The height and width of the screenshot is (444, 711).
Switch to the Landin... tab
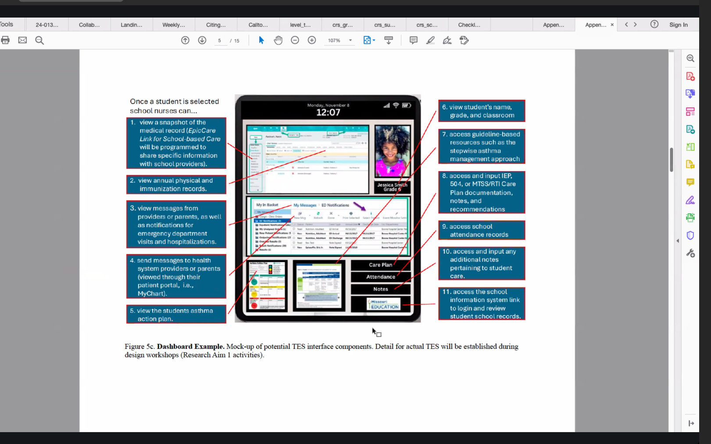pyautogui.click(x=132, y=25)
